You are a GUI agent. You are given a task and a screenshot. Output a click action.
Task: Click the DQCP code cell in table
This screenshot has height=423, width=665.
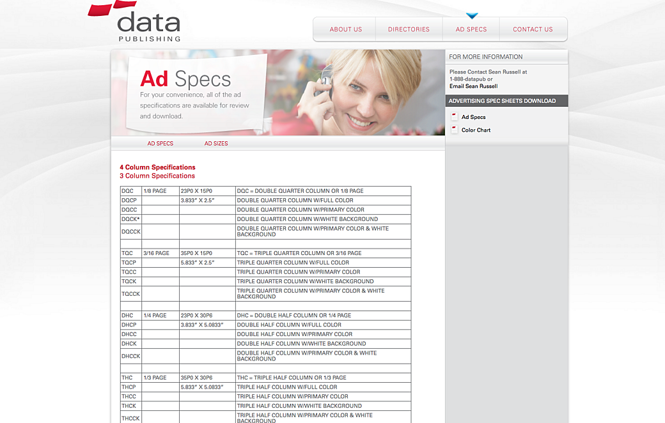pyautogui.click(x=130, y=200)
